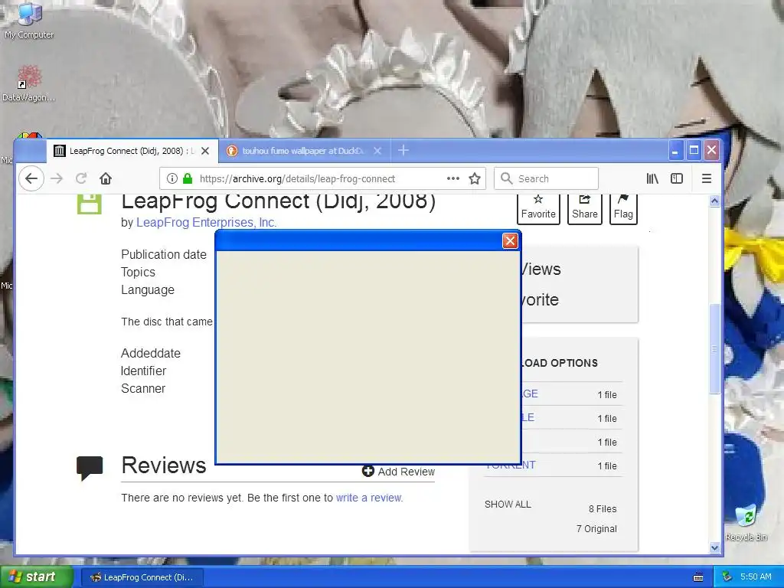Click the Publication date label

tap(164, 254)
